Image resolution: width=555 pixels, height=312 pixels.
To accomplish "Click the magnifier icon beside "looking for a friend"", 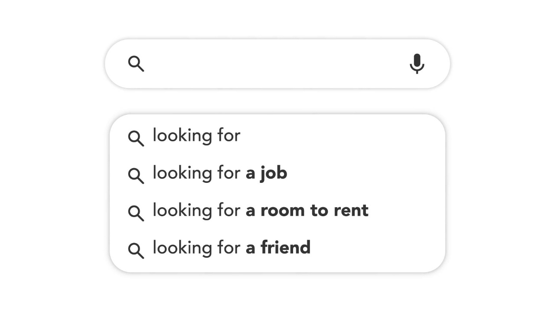I will click(136, 250).
